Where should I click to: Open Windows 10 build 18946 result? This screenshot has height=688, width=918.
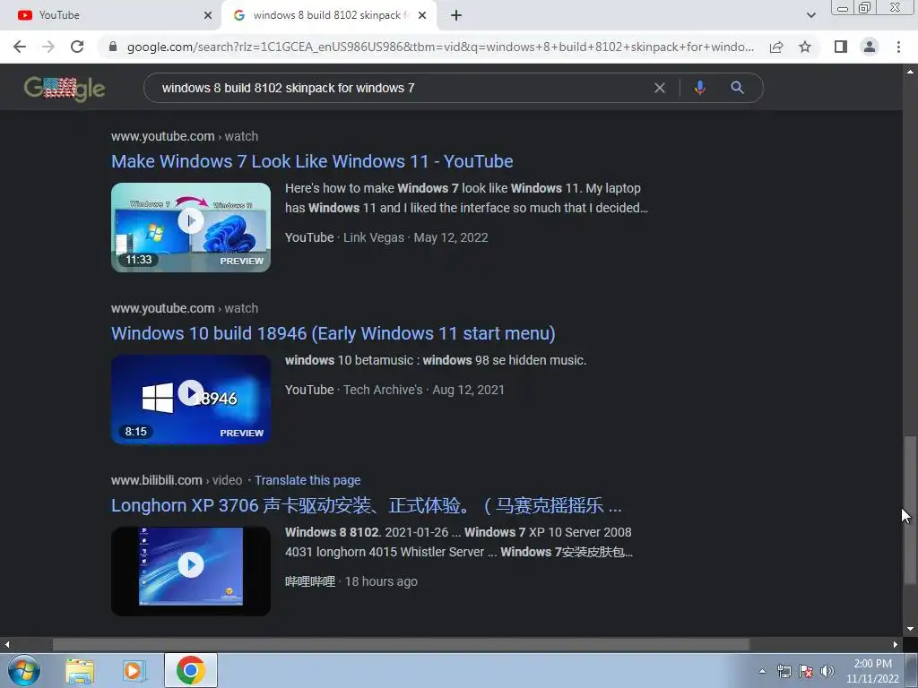coord(333,333)
